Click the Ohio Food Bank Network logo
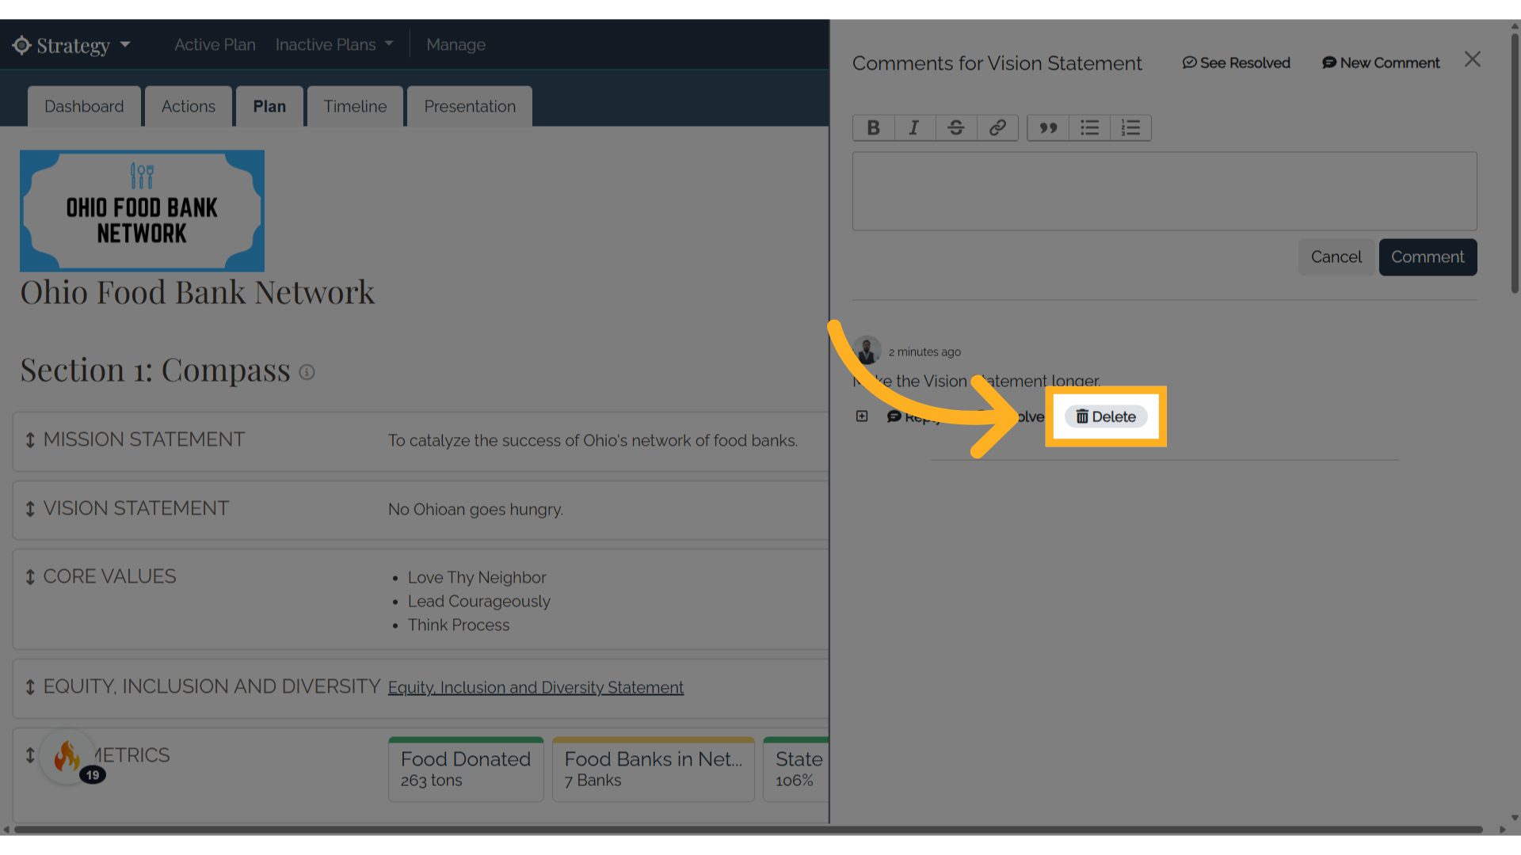 [142, 211]
